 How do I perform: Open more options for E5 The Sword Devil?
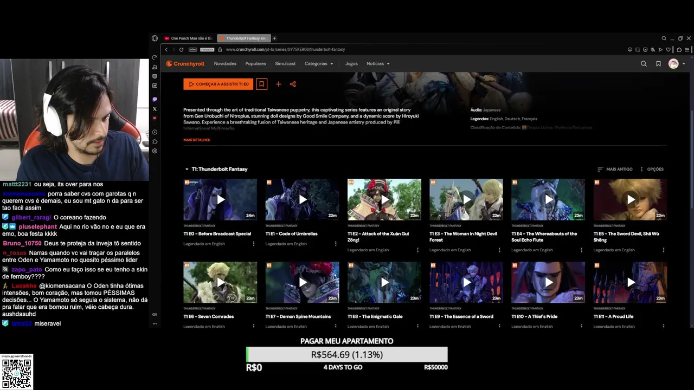[663, 250]
